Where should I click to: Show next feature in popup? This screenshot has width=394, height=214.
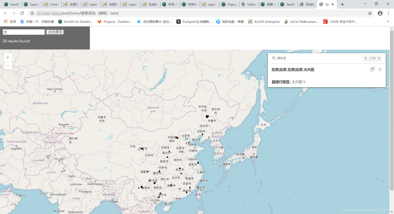[x=379, y=58]
